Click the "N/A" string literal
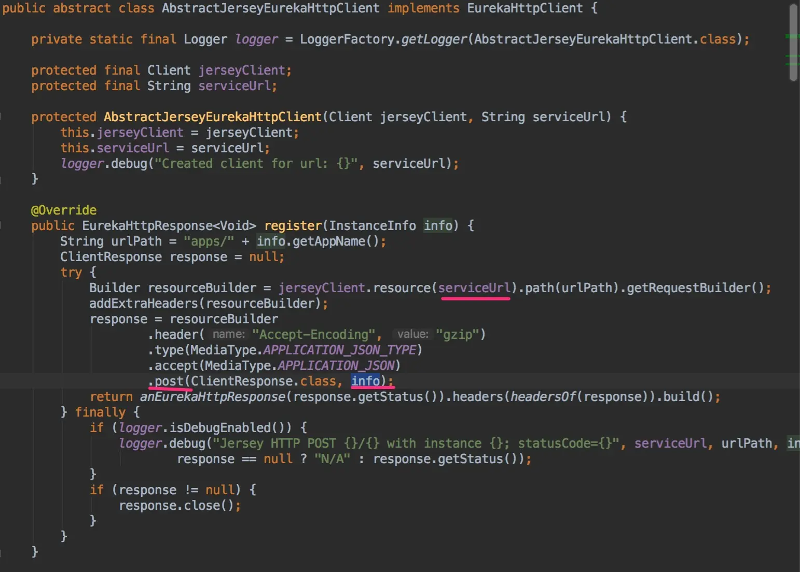Screen dimensions: 800x572 pyautogui.click(x=333, y=459)
